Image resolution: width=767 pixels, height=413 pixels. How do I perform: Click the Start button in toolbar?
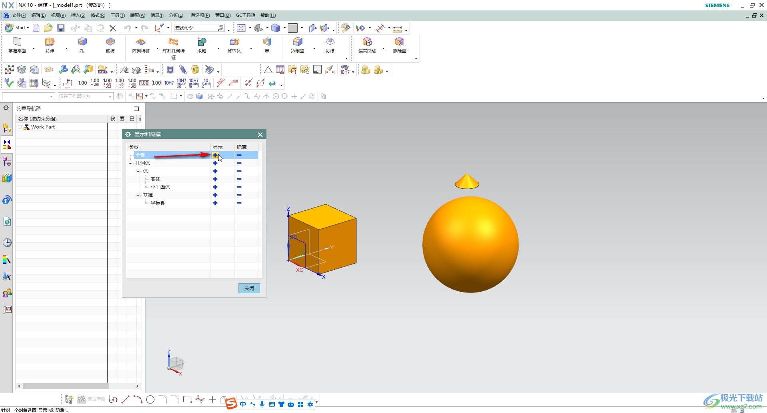(17, 28)
